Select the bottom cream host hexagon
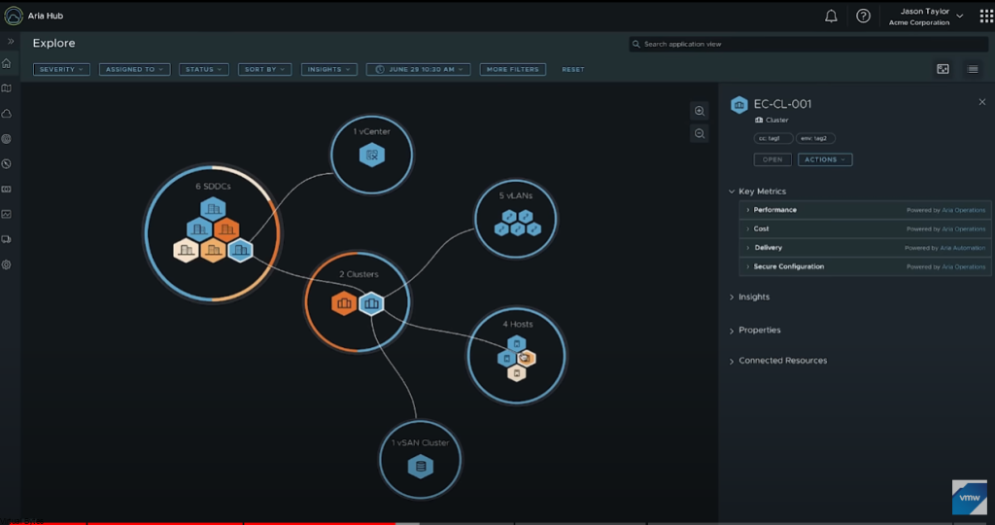 pyautogui.click(x=517, y=373)
